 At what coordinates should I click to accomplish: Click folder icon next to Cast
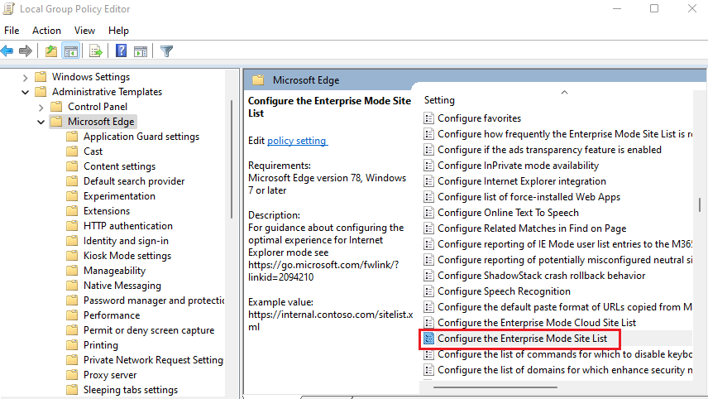[72, 151]
